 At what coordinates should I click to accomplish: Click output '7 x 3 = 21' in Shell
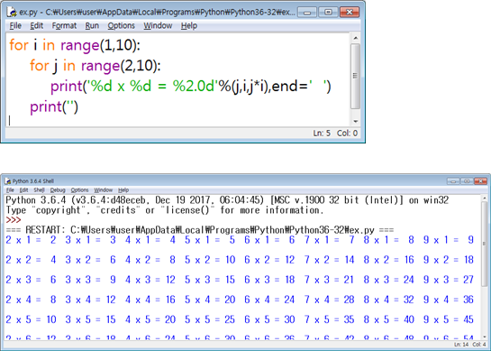(x=329, y=280)
